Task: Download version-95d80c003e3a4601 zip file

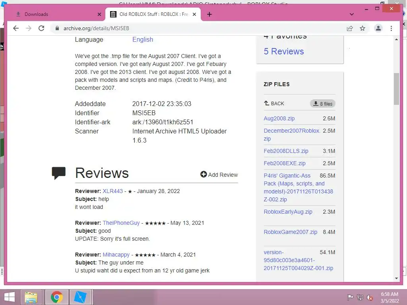Action: click(x=298, y=260)
